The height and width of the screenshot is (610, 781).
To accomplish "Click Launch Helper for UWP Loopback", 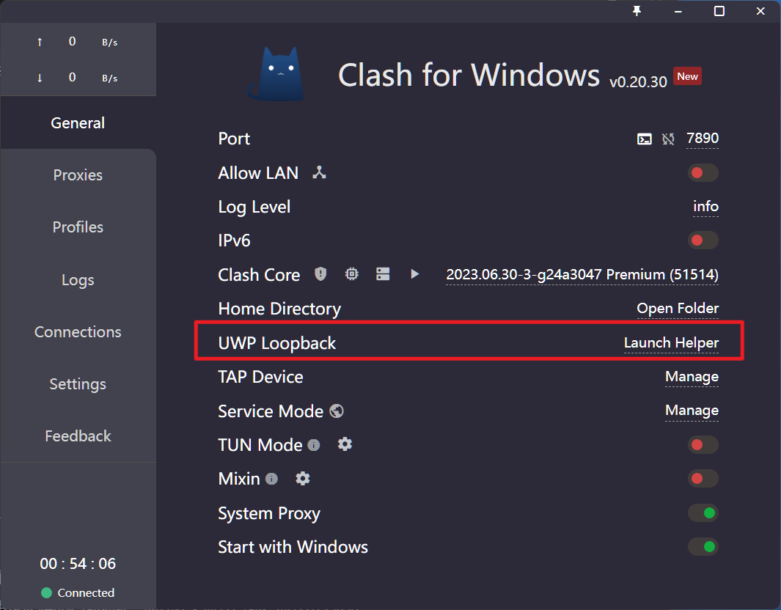I will click(671, 342).
